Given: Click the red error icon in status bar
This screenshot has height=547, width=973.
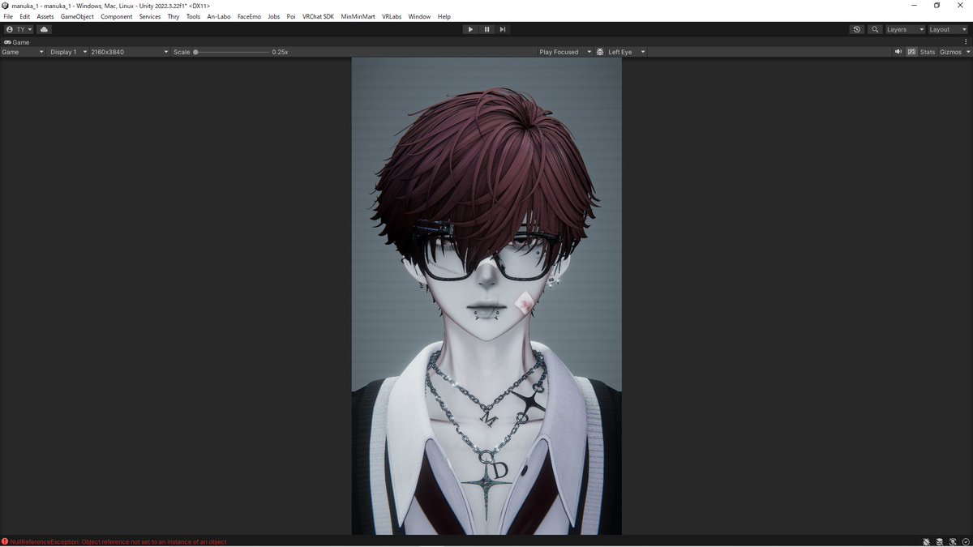Looking at the screenshot, I should point(5,541).
